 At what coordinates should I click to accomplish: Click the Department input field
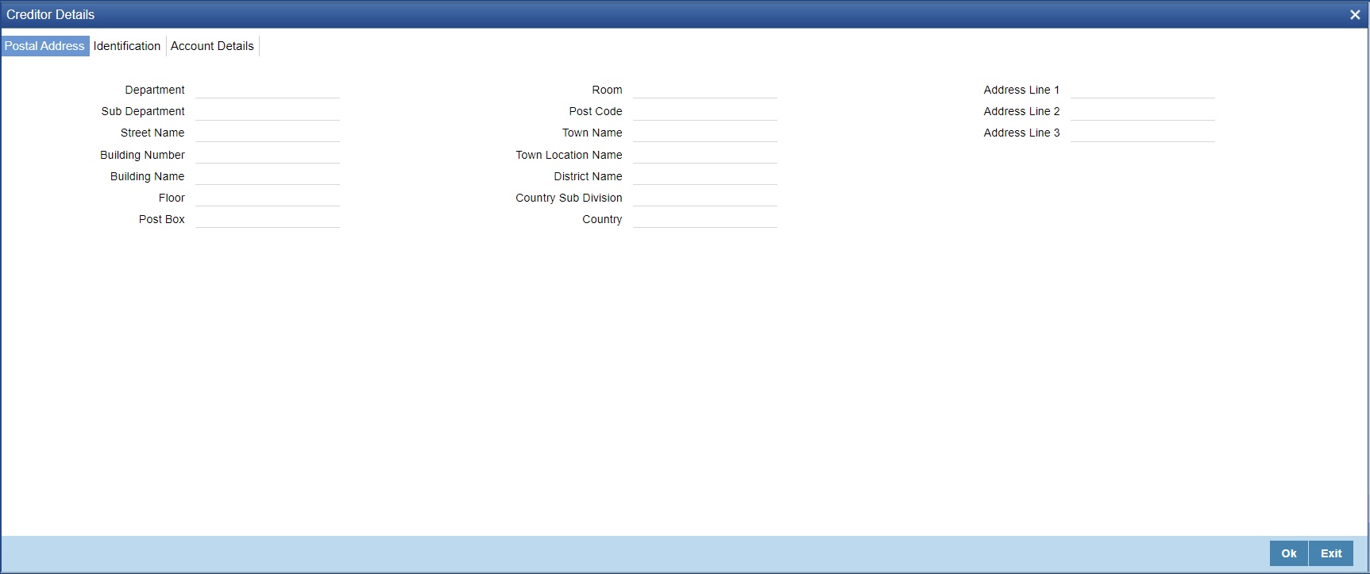[x=268, y=90]
